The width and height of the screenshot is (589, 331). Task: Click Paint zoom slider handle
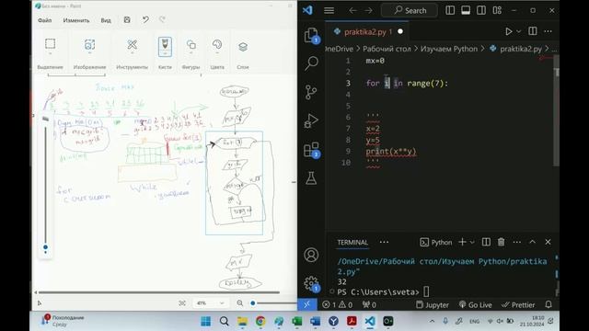(x=253, y=302)
